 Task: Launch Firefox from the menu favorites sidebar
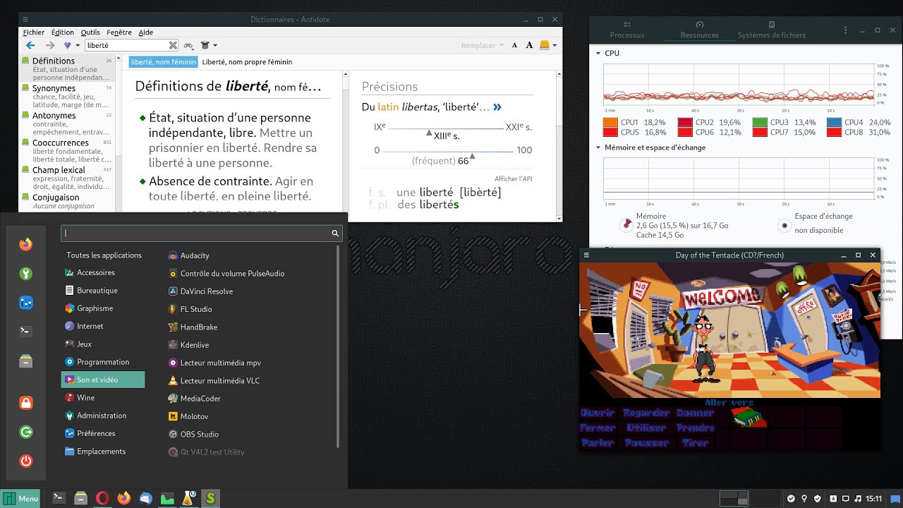pos(26,245)
